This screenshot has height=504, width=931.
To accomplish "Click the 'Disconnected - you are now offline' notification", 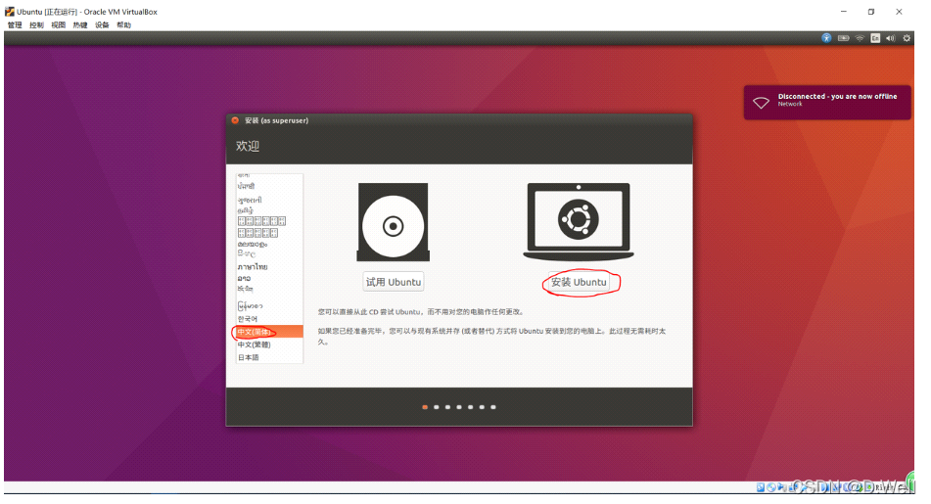I will click(827, 102).
